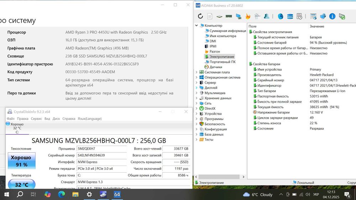The width and height of the screenshot is (356, 200).
Task: Click the 32 °C temperature button
Action: coord(22,184)
